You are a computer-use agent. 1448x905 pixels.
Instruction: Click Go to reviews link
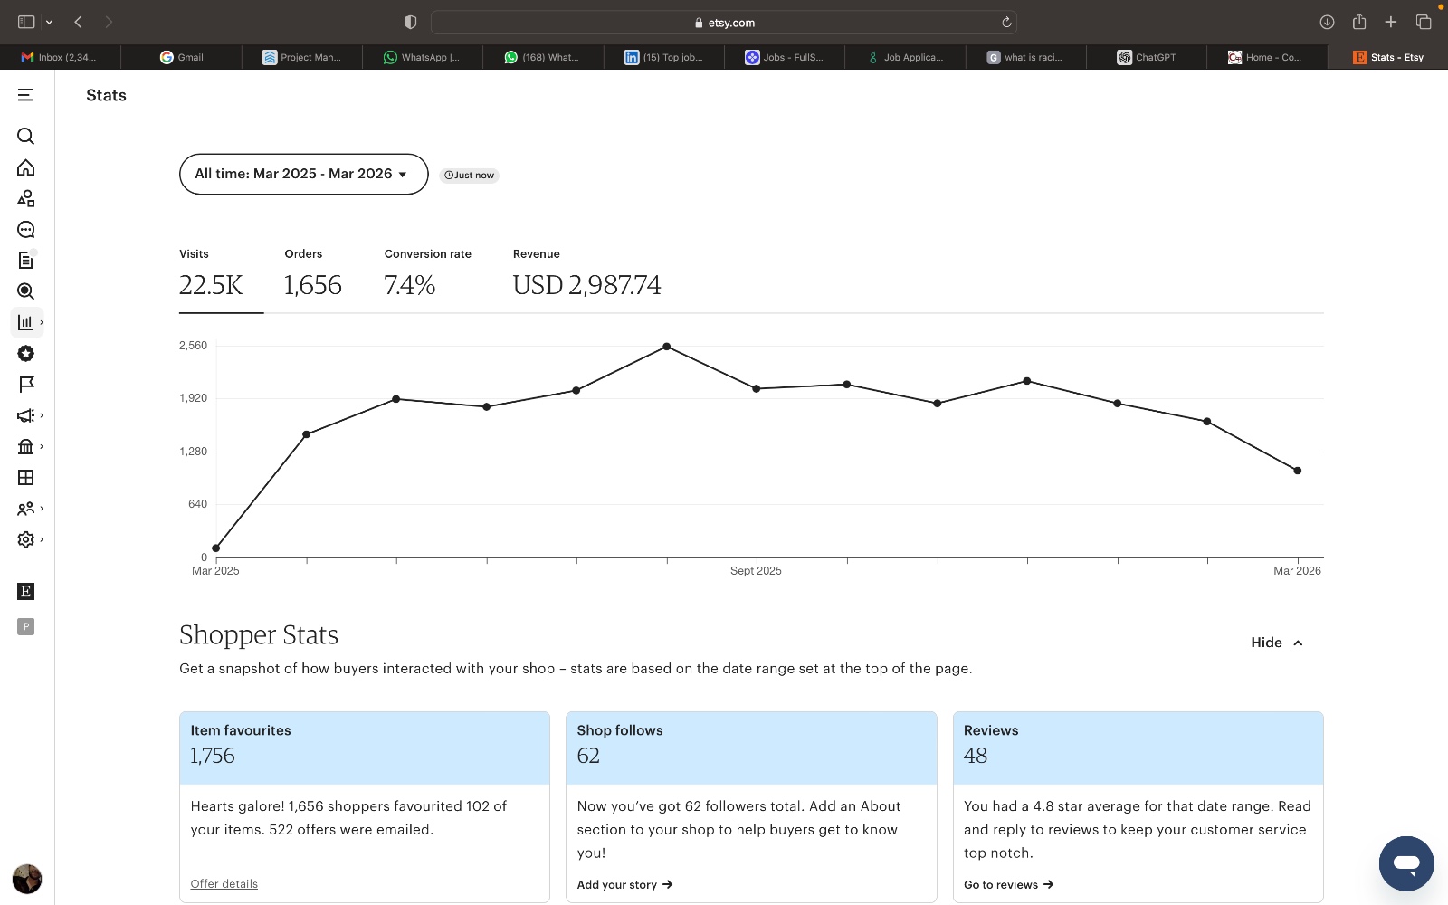pos(1008,885)
